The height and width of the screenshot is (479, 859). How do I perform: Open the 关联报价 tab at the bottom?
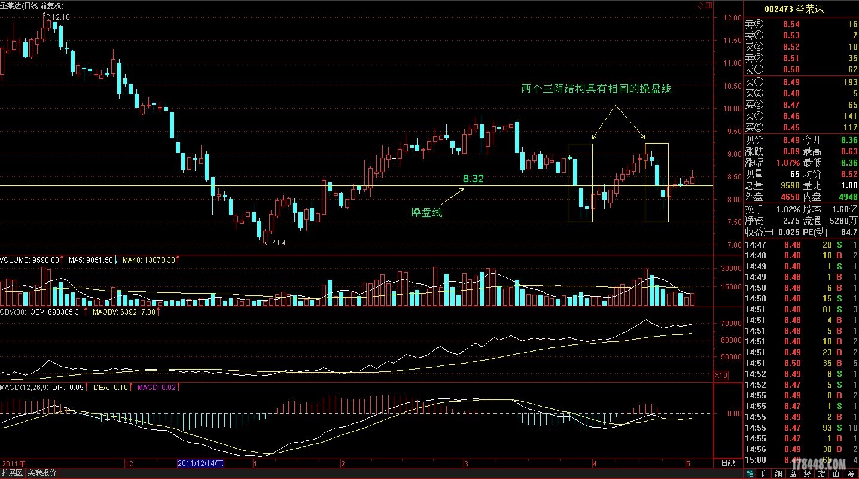point(42,473)
